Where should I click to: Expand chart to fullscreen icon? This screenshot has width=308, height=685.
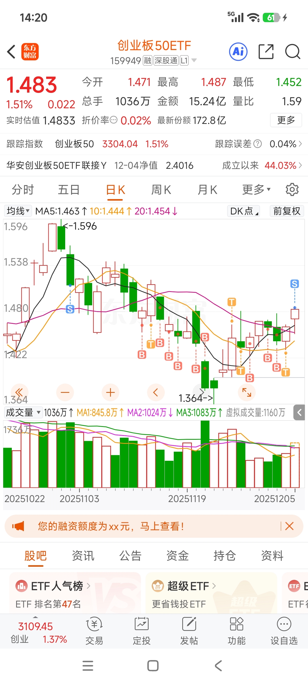click(247, 392)
